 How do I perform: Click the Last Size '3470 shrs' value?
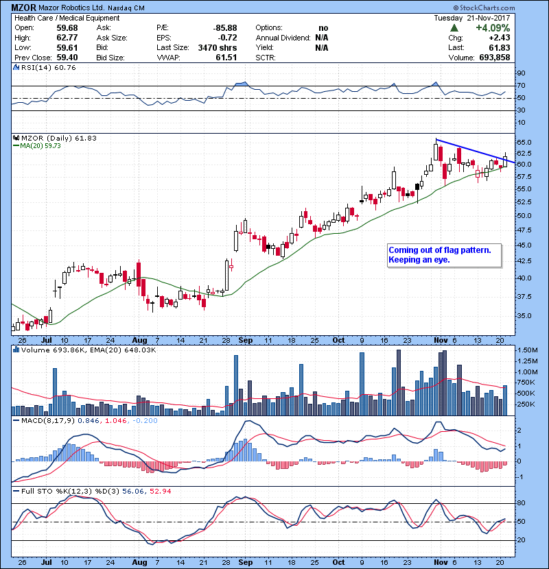(x=218, y=47)
